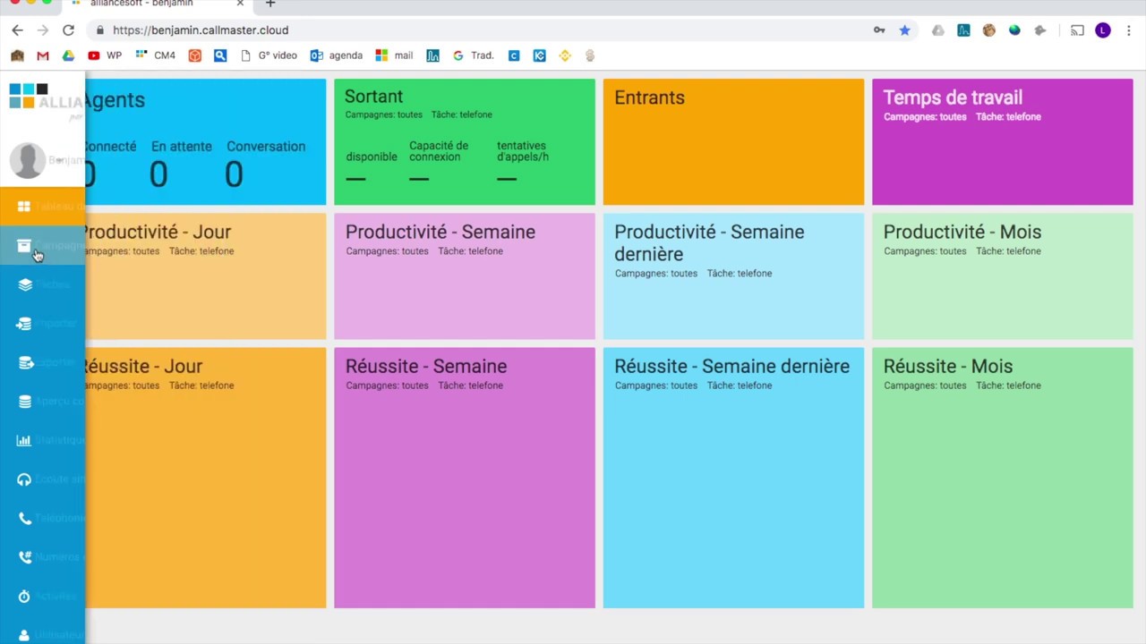Click the Chrome cast icon

pyautogui.click(x=1077, y=30)
